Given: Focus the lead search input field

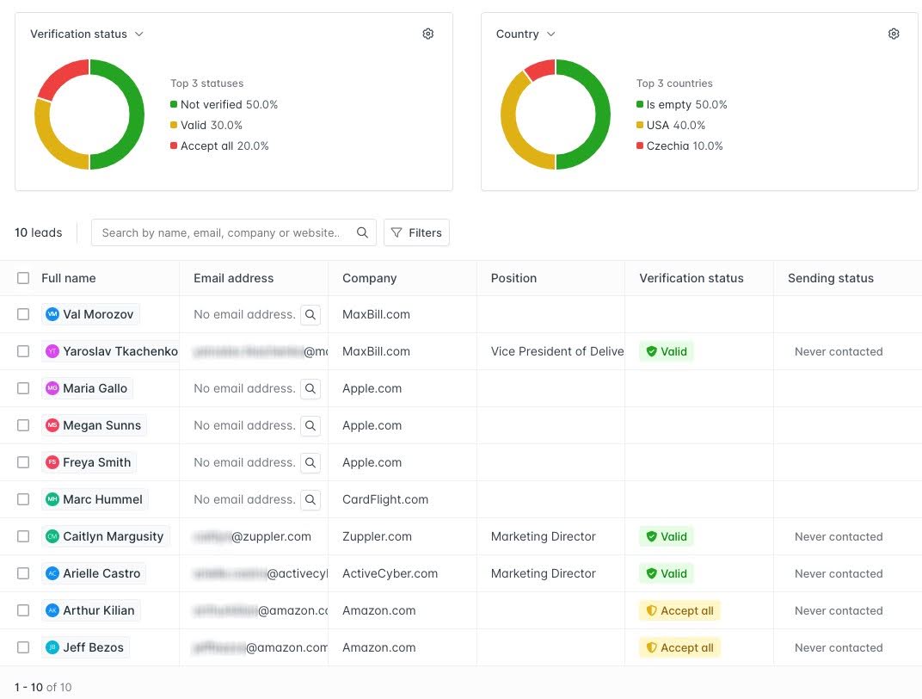Looking at the screenshot, I should [222, 232].
